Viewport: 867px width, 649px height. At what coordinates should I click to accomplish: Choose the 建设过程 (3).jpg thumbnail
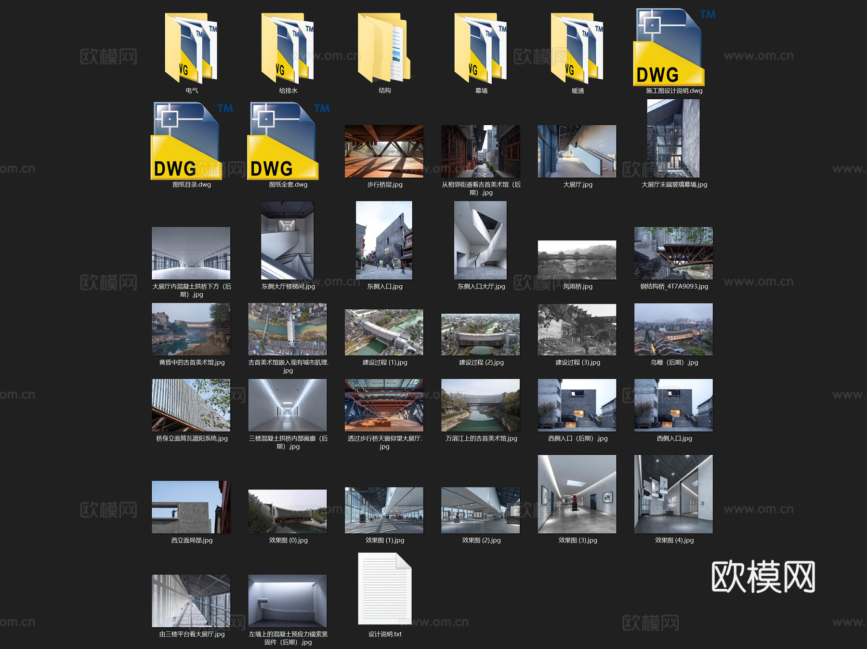(577, 330)
